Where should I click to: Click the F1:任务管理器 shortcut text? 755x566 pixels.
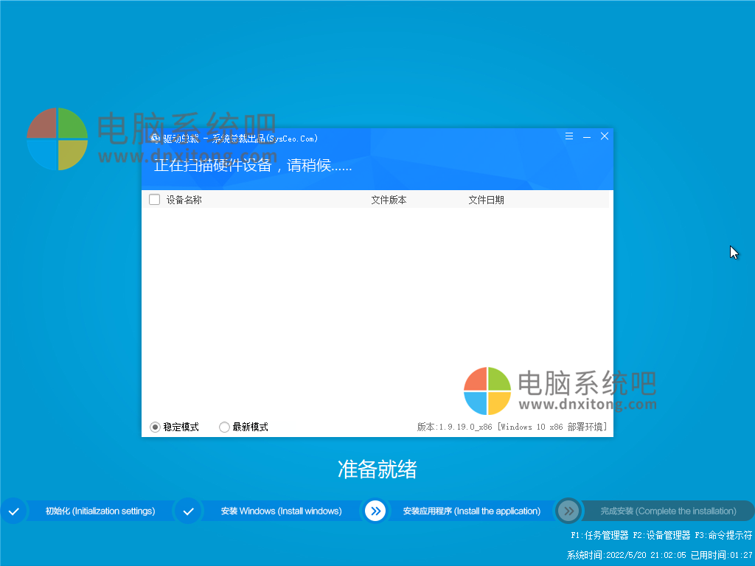599,535
